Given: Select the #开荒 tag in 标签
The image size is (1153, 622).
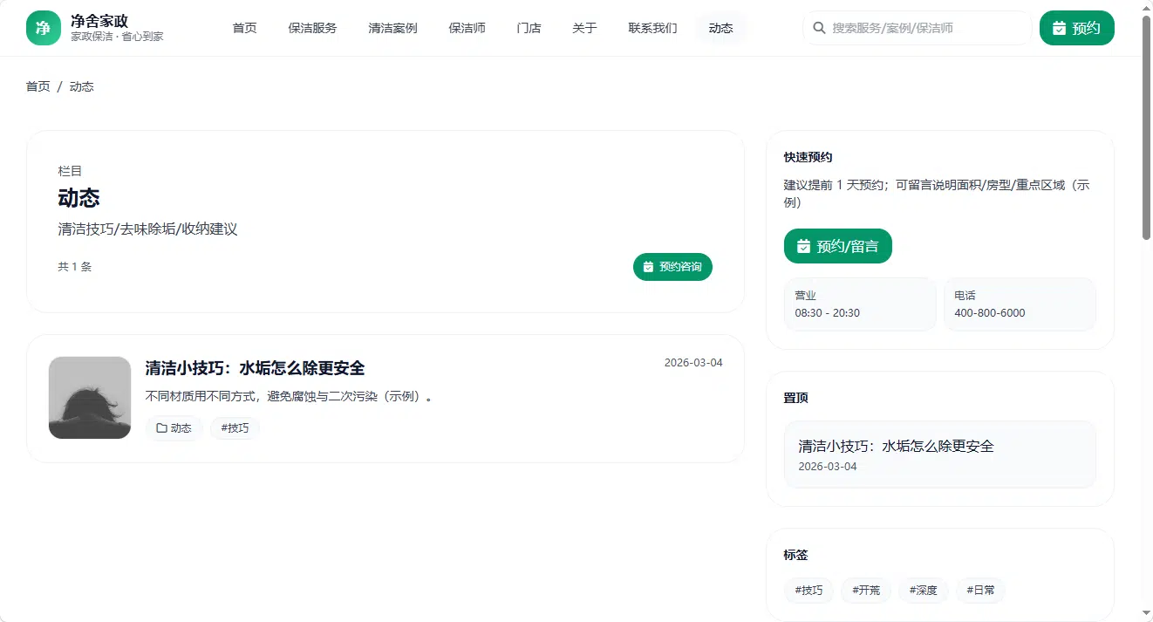Looking at the screenshot, I should (x=866, y=591).
